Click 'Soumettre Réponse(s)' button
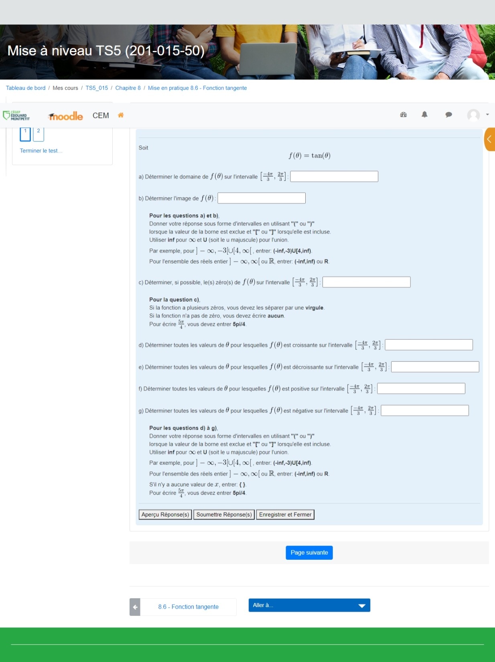495x662 pixels. 224,515
